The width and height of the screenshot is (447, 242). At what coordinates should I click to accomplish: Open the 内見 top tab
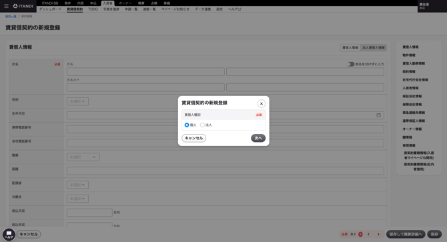coord(80,3)
